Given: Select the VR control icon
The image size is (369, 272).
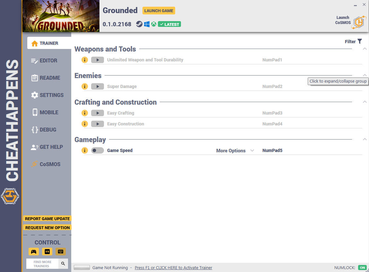Looking at the screenshot, I should click(x=47, y=252).
